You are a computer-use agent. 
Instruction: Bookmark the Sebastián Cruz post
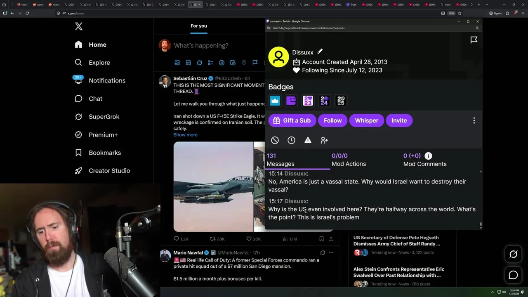[321, 239]
